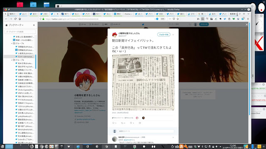Click the retweet icon under the tweet
Image resolution: width=266 pixels, height=149 pixels.
click(x=122, y=123)
